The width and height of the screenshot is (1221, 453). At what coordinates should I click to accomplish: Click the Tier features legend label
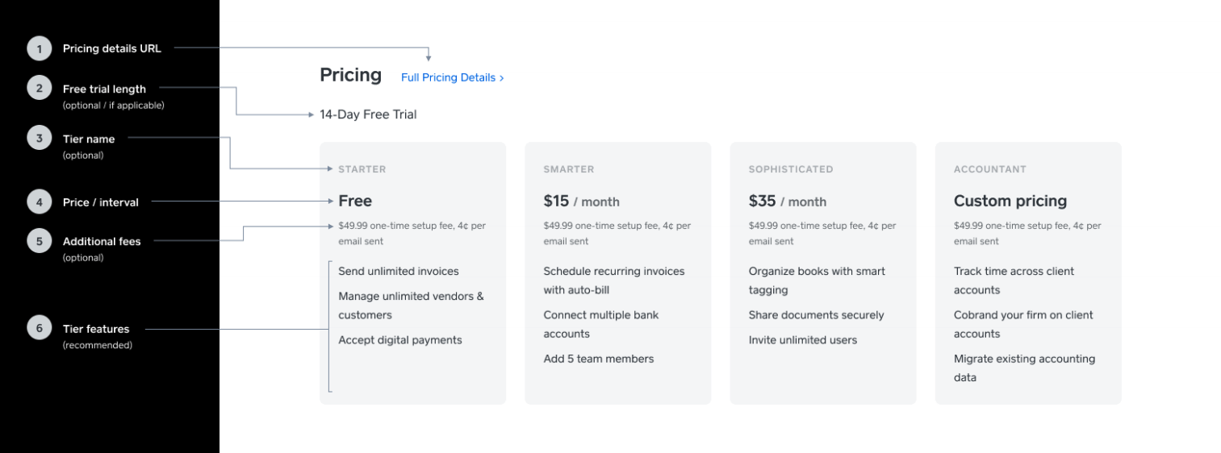click(x=95, y=329)
